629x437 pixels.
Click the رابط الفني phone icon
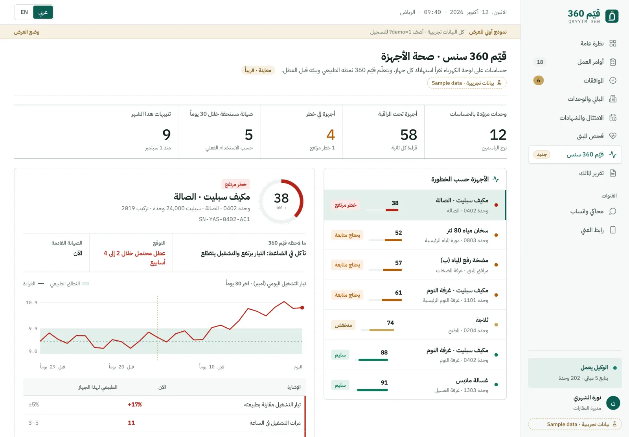(612, 230)
